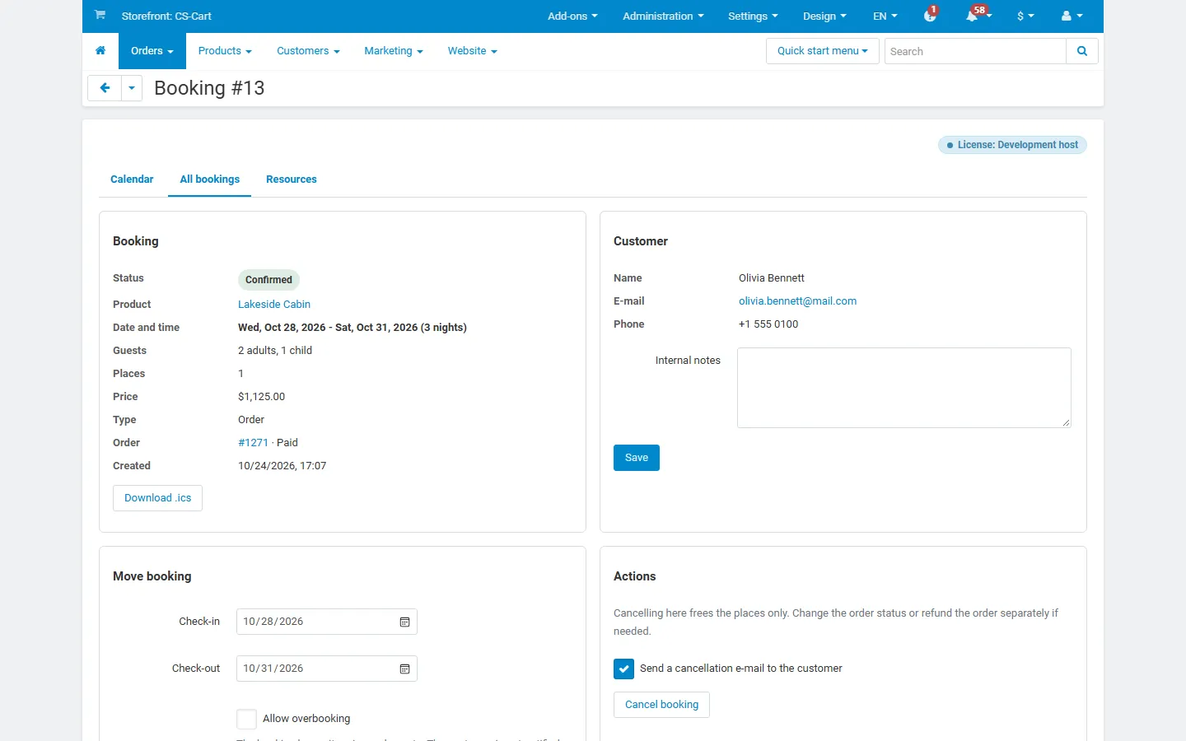The height and width of the screenshot is (741, 1186).
Task: Open the Check-out calendar picker icon
Action: click(404, 669)
